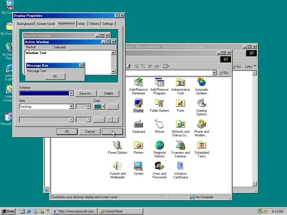Expand the Font name combo box
This screenshot has width=287, height=215.
point(71,120)
